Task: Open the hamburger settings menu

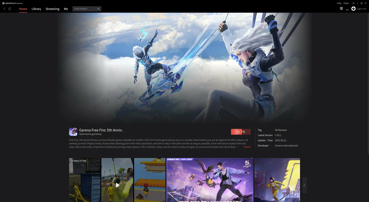Action: [353, 3]
